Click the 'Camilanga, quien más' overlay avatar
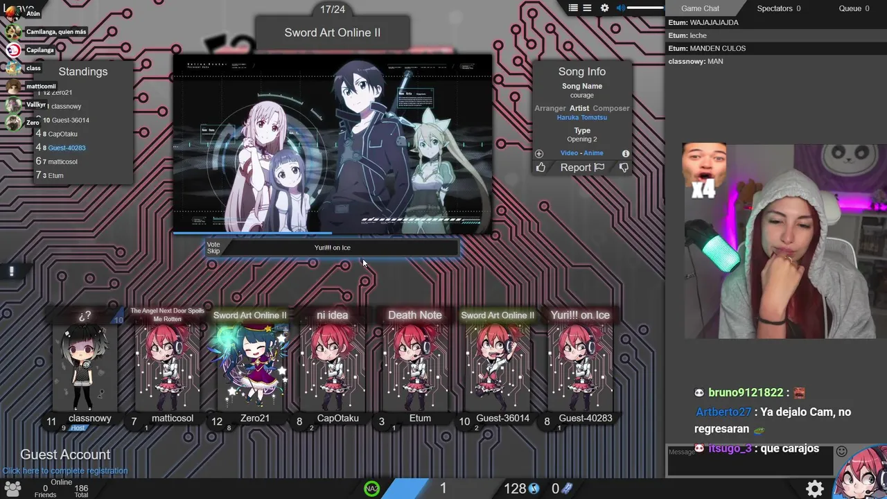 pyautogui.click(x=13, y=32)
